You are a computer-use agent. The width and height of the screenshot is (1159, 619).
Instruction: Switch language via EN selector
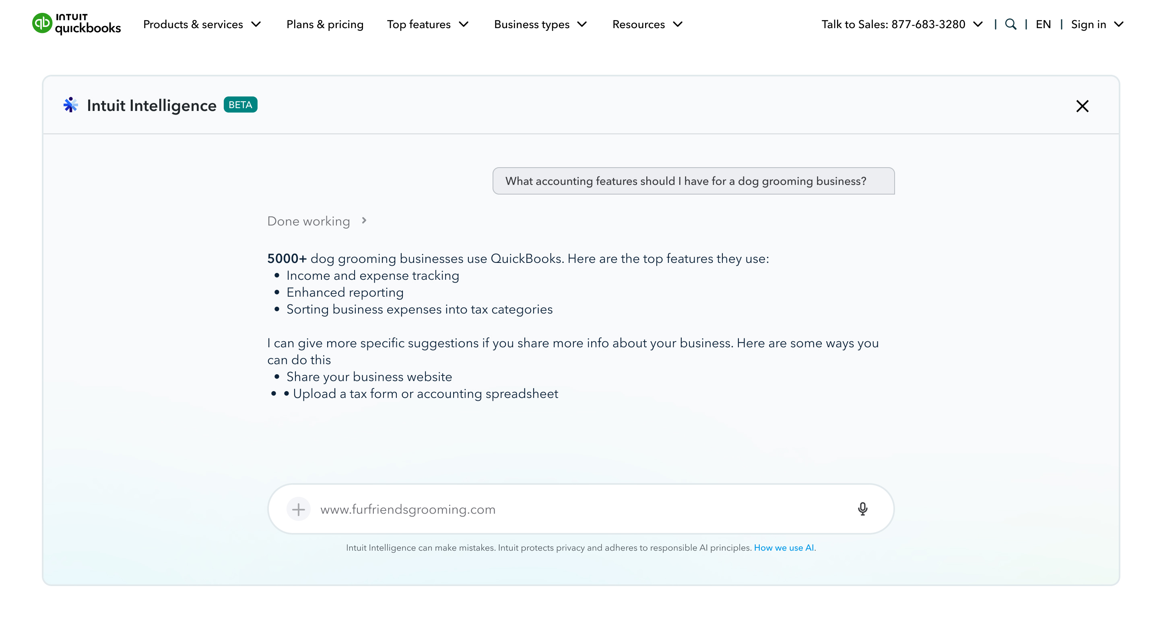point(1043,24)
